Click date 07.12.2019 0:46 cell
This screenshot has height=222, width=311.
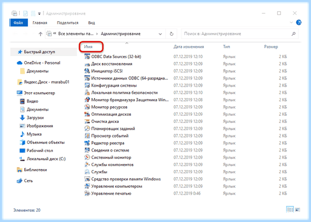coord(187,193)
